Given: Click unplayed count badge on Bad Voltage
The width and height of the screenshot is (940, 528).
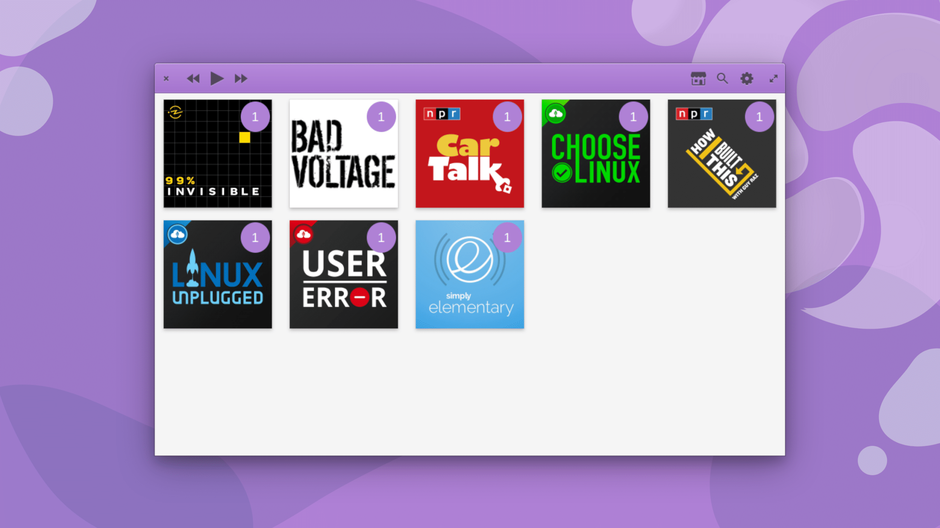Looking at the screenshot, I should (x=381, y=117).
